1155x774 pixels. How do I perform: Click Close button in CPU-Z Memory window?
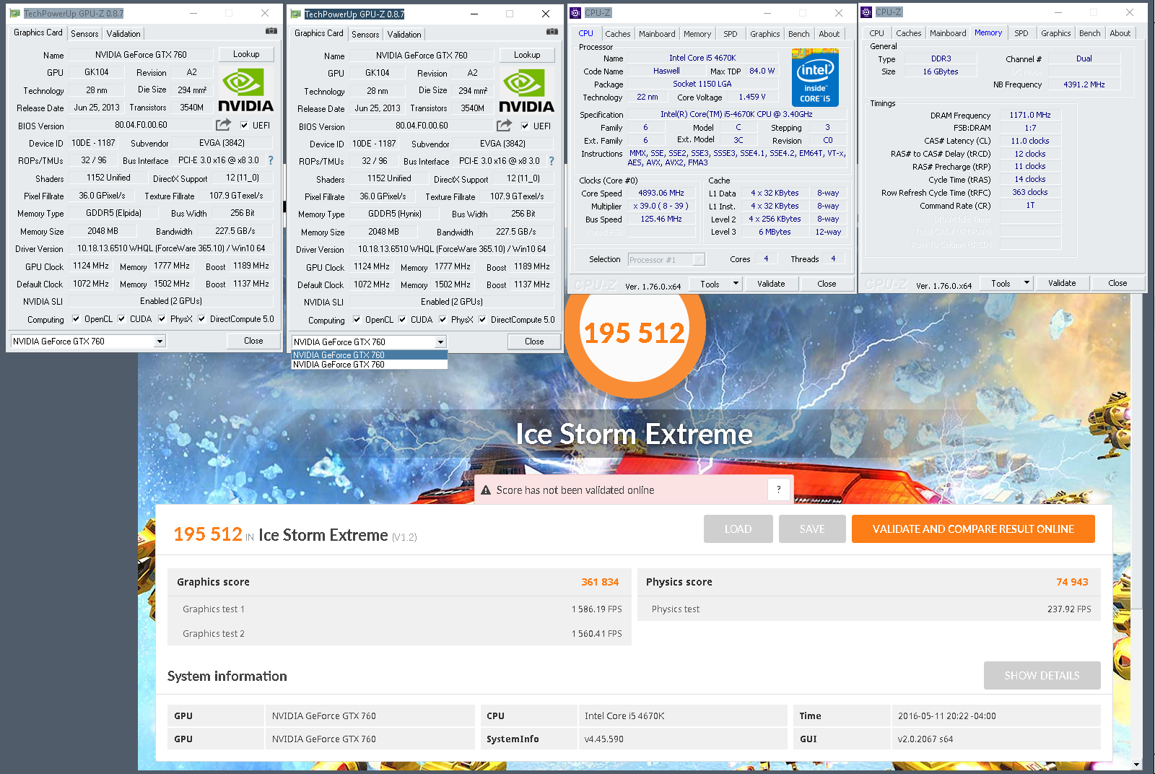coord(1117,283)
